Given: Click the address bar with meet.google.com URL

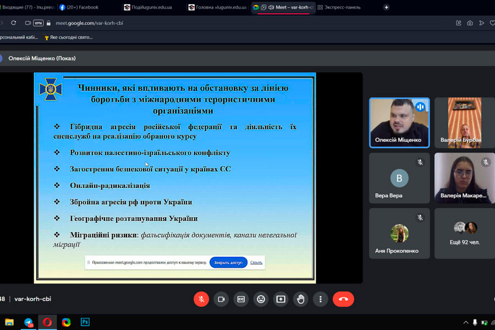Looking at the screenshot, I should pos(89,23).
